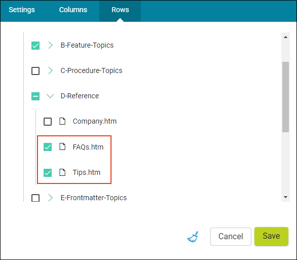Image resolution: width=297 pixels, height=260 pixels.
Task: Click the Tips.htm file icon
Action: pyautogui.click(x=62, y=172)
